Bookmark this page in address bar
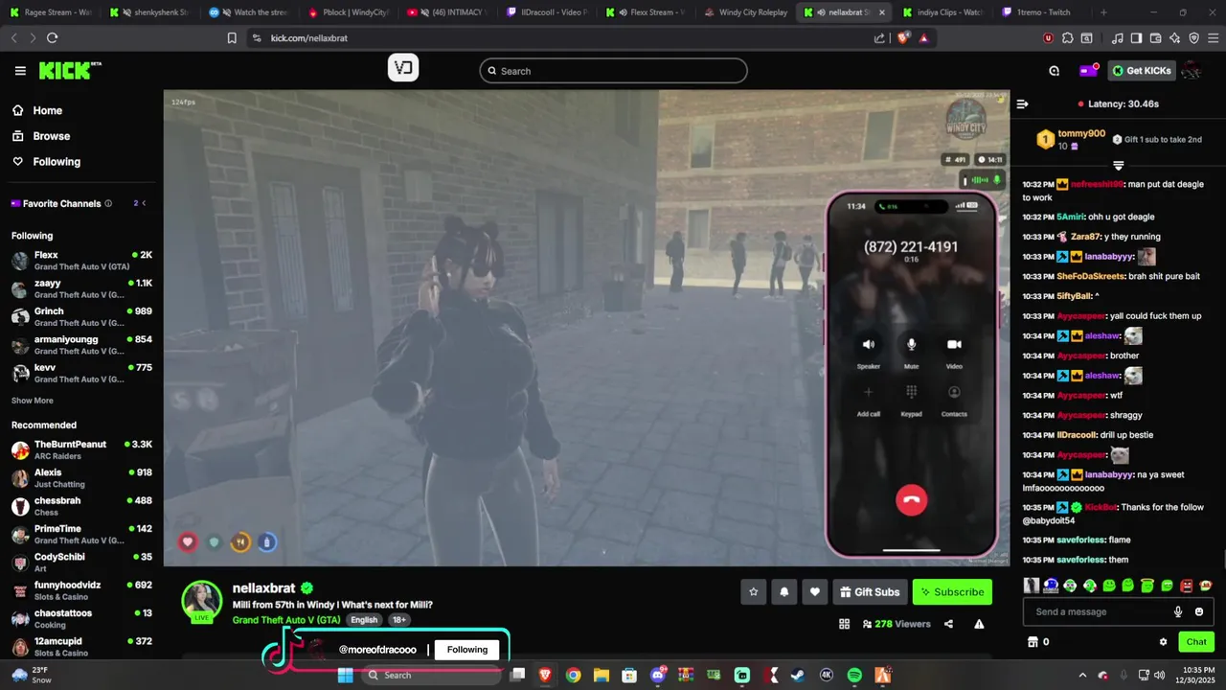 (232, 38)
